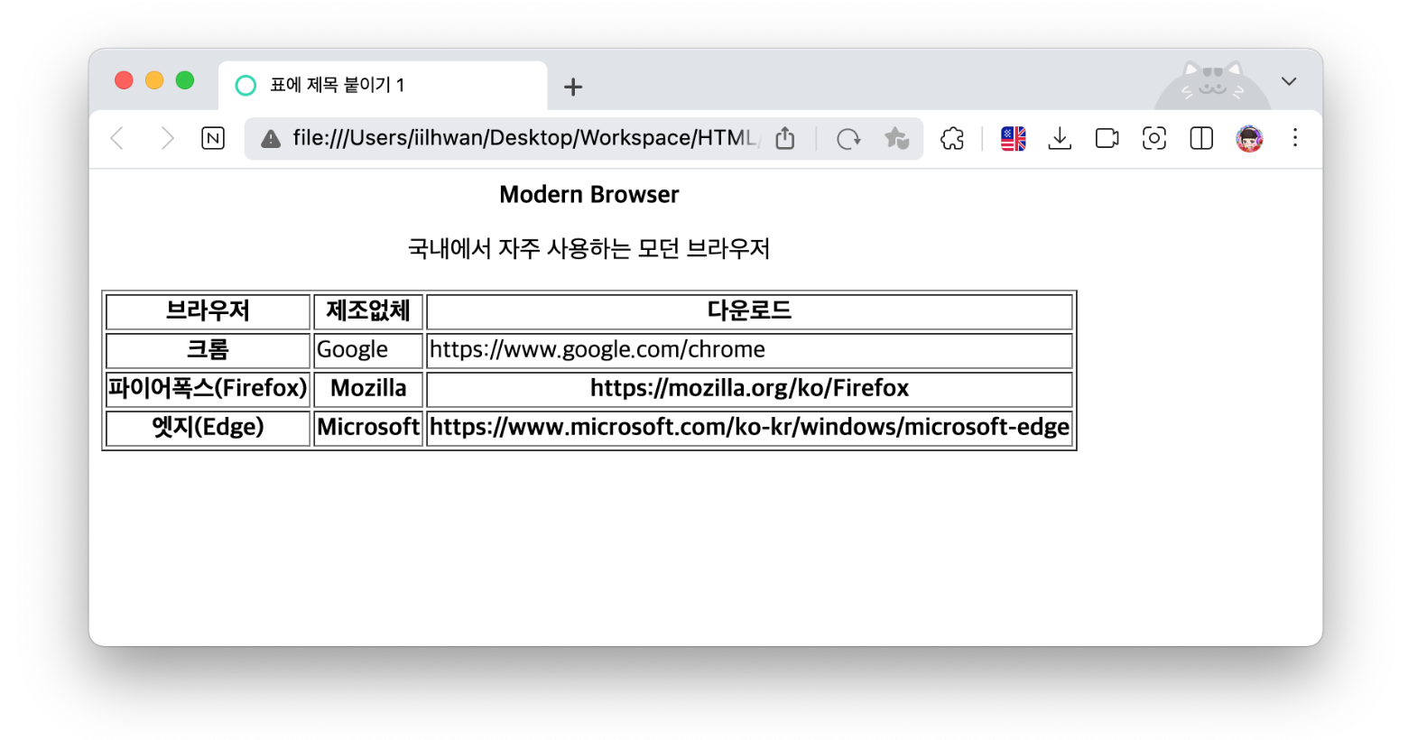
Task: Click the '파이어폭스(Firefox)' cell
Action: coord(208,389)
